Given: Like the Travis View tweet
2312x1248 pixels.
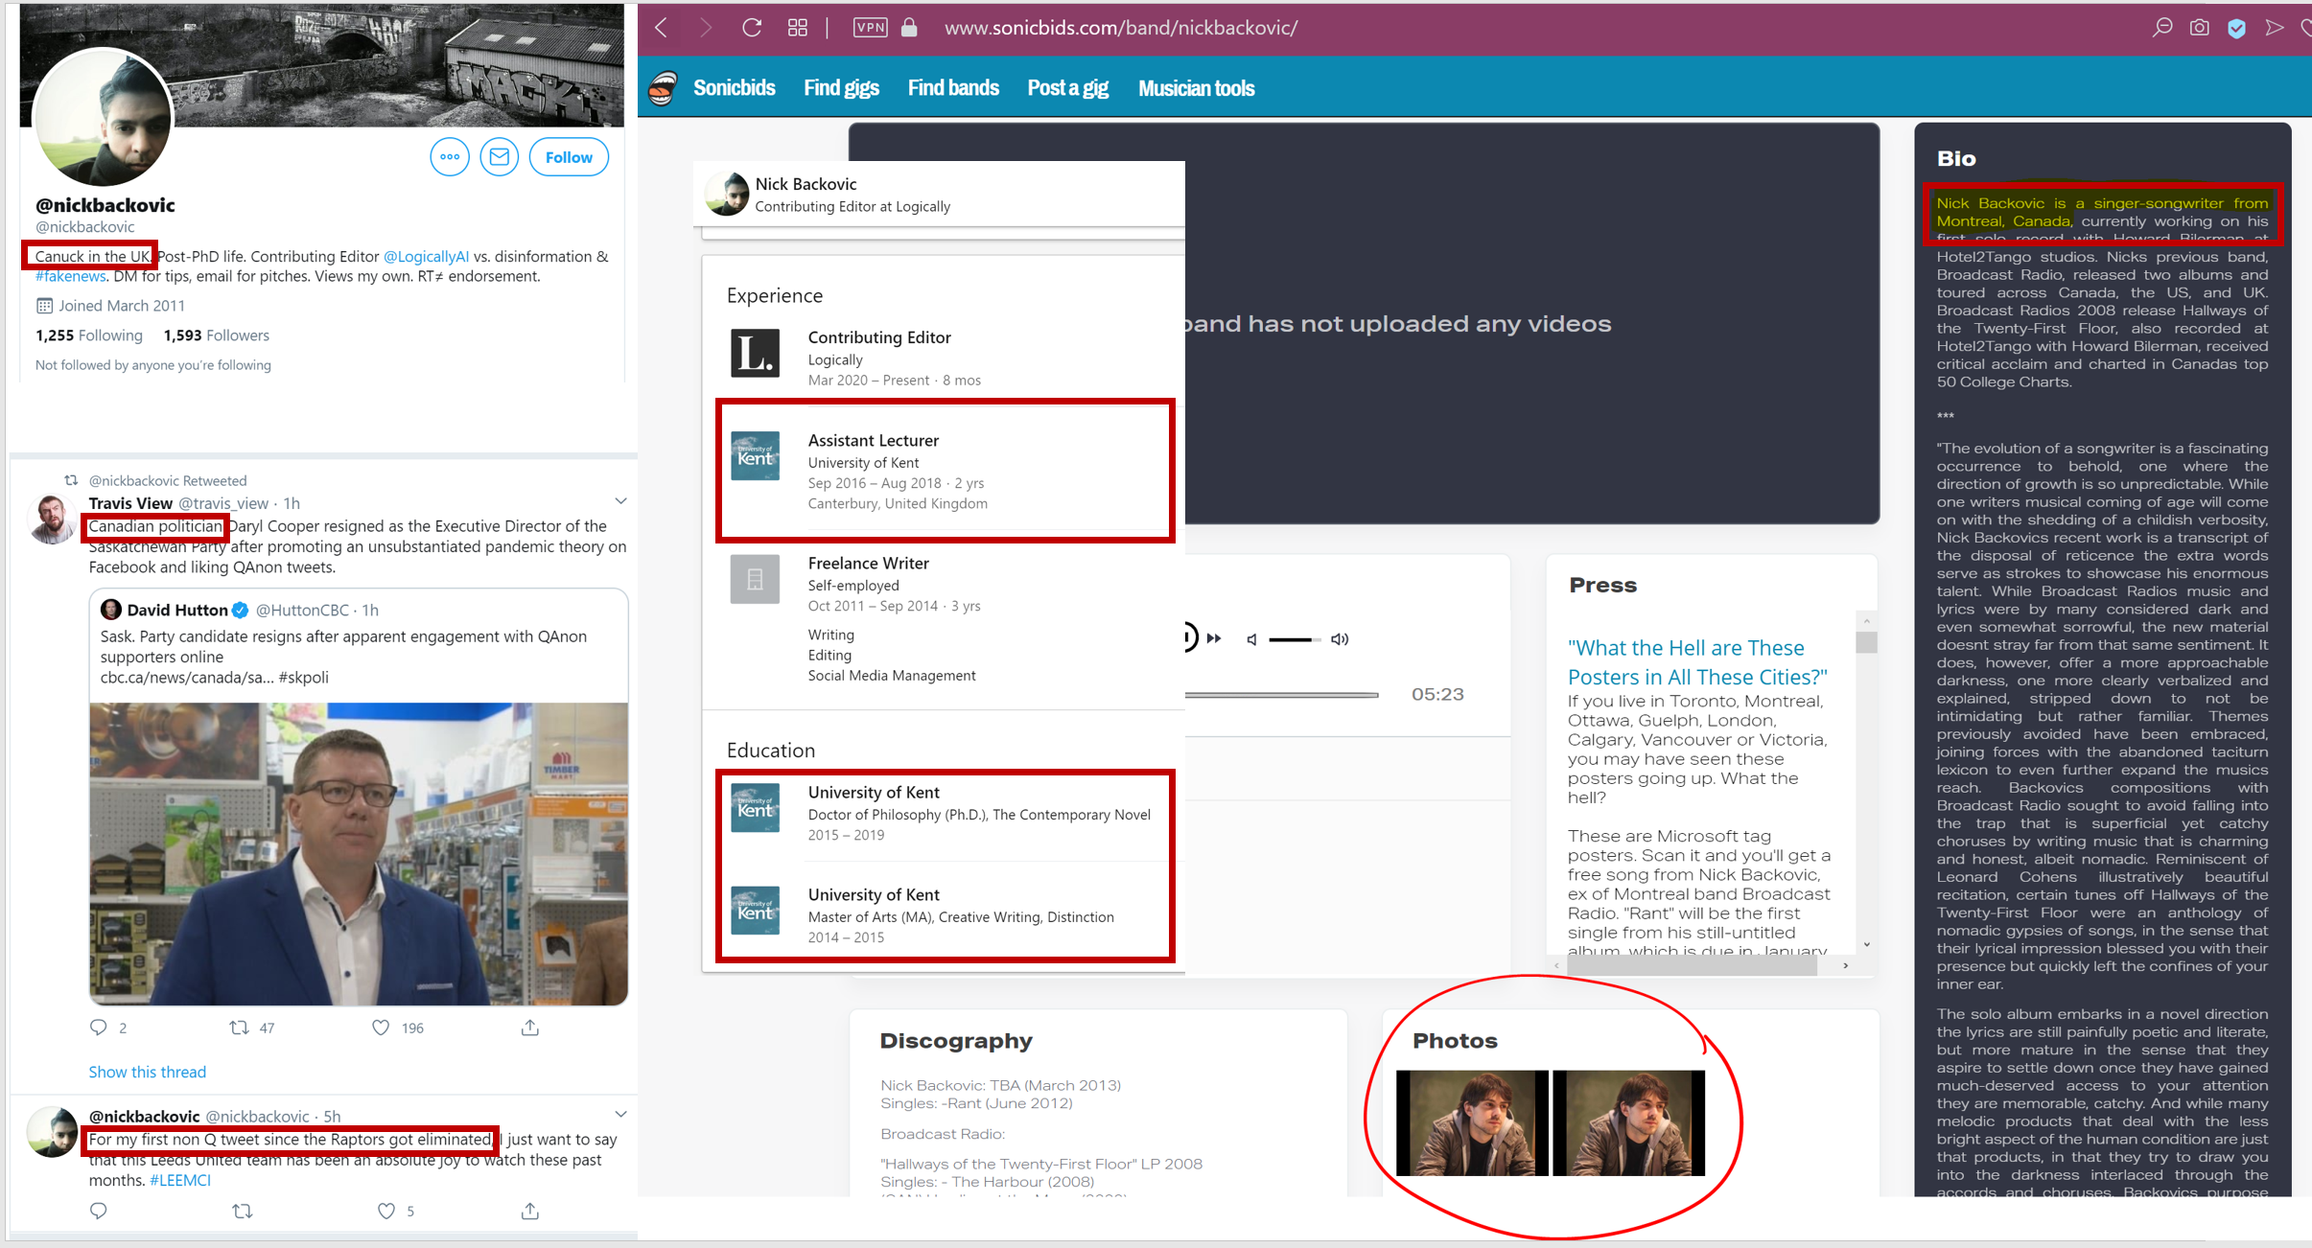Looking at the screenshot, I should [x=381, y=1028].
